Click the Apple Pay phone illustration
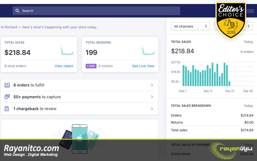Viewport: 257px width, 161px height. 80,139
